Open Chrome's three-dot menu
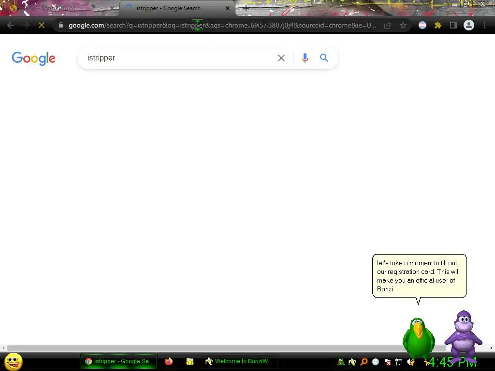This screenshot has width=495, height=371. point(484,25)
